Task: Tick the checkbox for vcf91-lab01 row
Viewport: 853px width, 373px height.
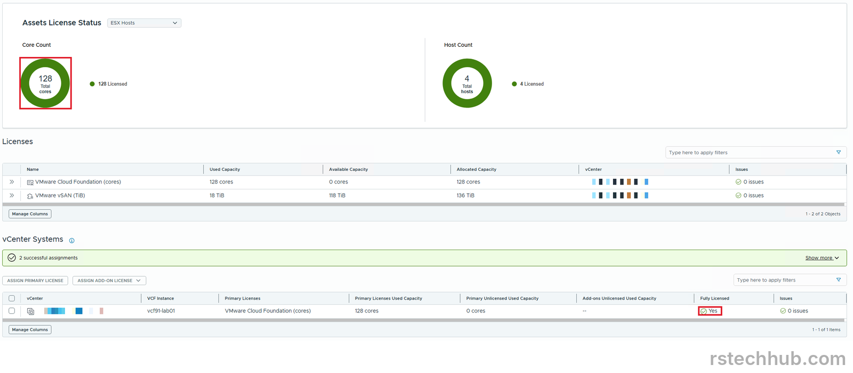Action: click(x=12, y=311)
